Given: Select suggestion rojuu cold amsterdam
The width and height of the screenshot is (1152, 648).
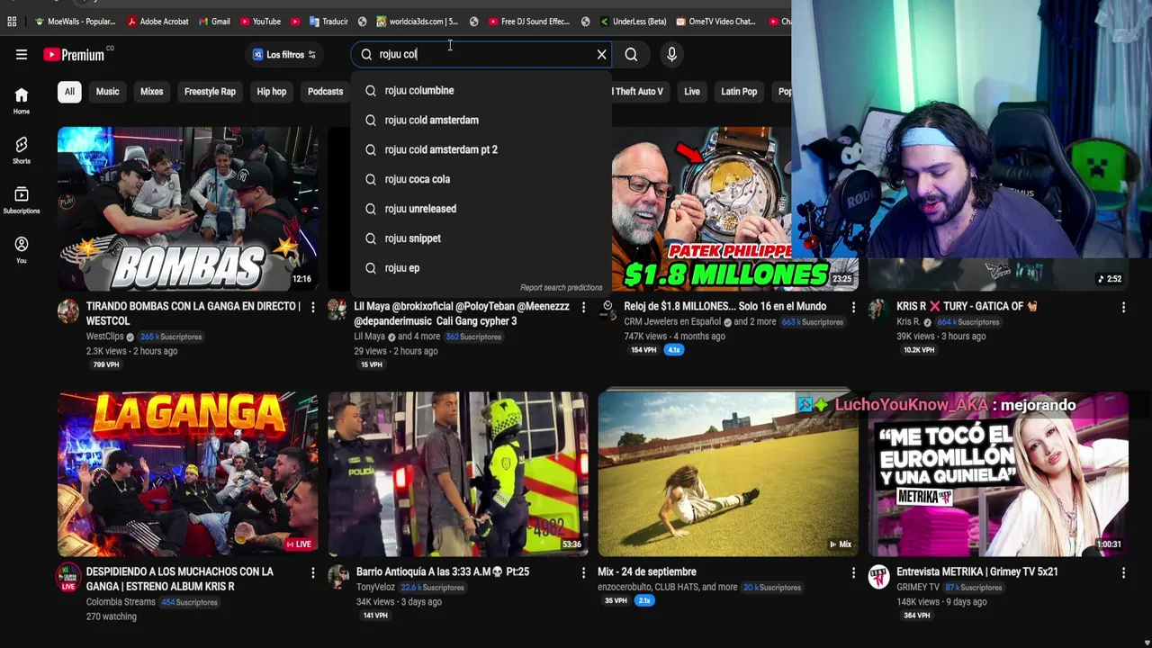Looking at the screenshot, I should pos(481,120).
